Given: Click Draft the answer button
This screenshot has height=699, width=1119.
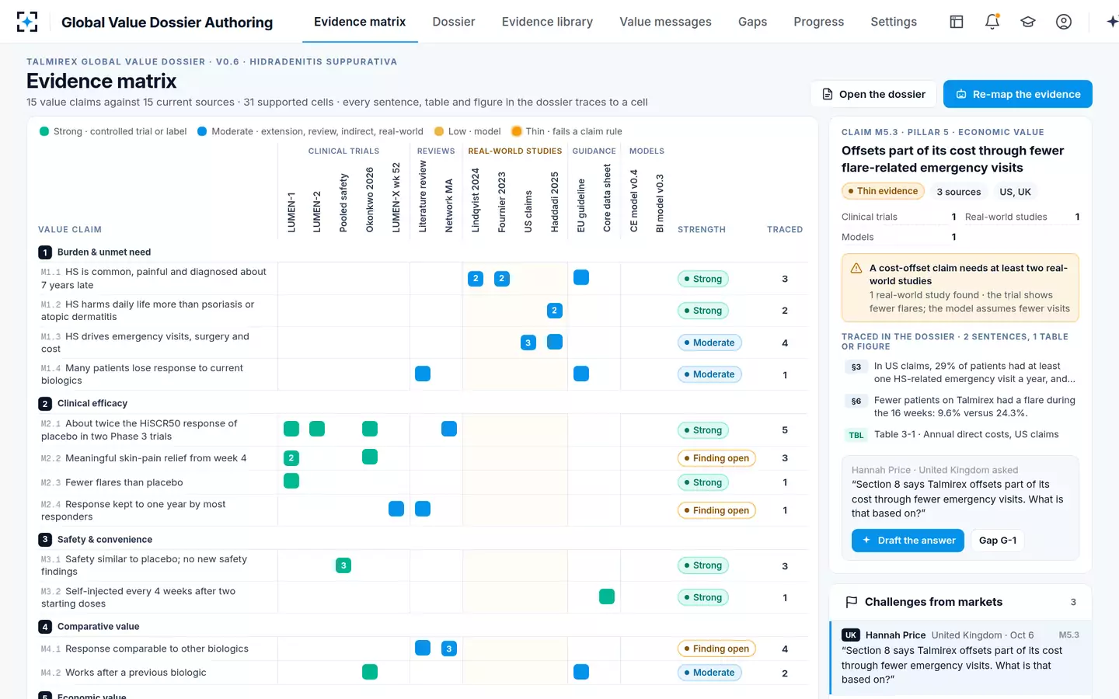Looking at the screenshot, I should (908, 541).
